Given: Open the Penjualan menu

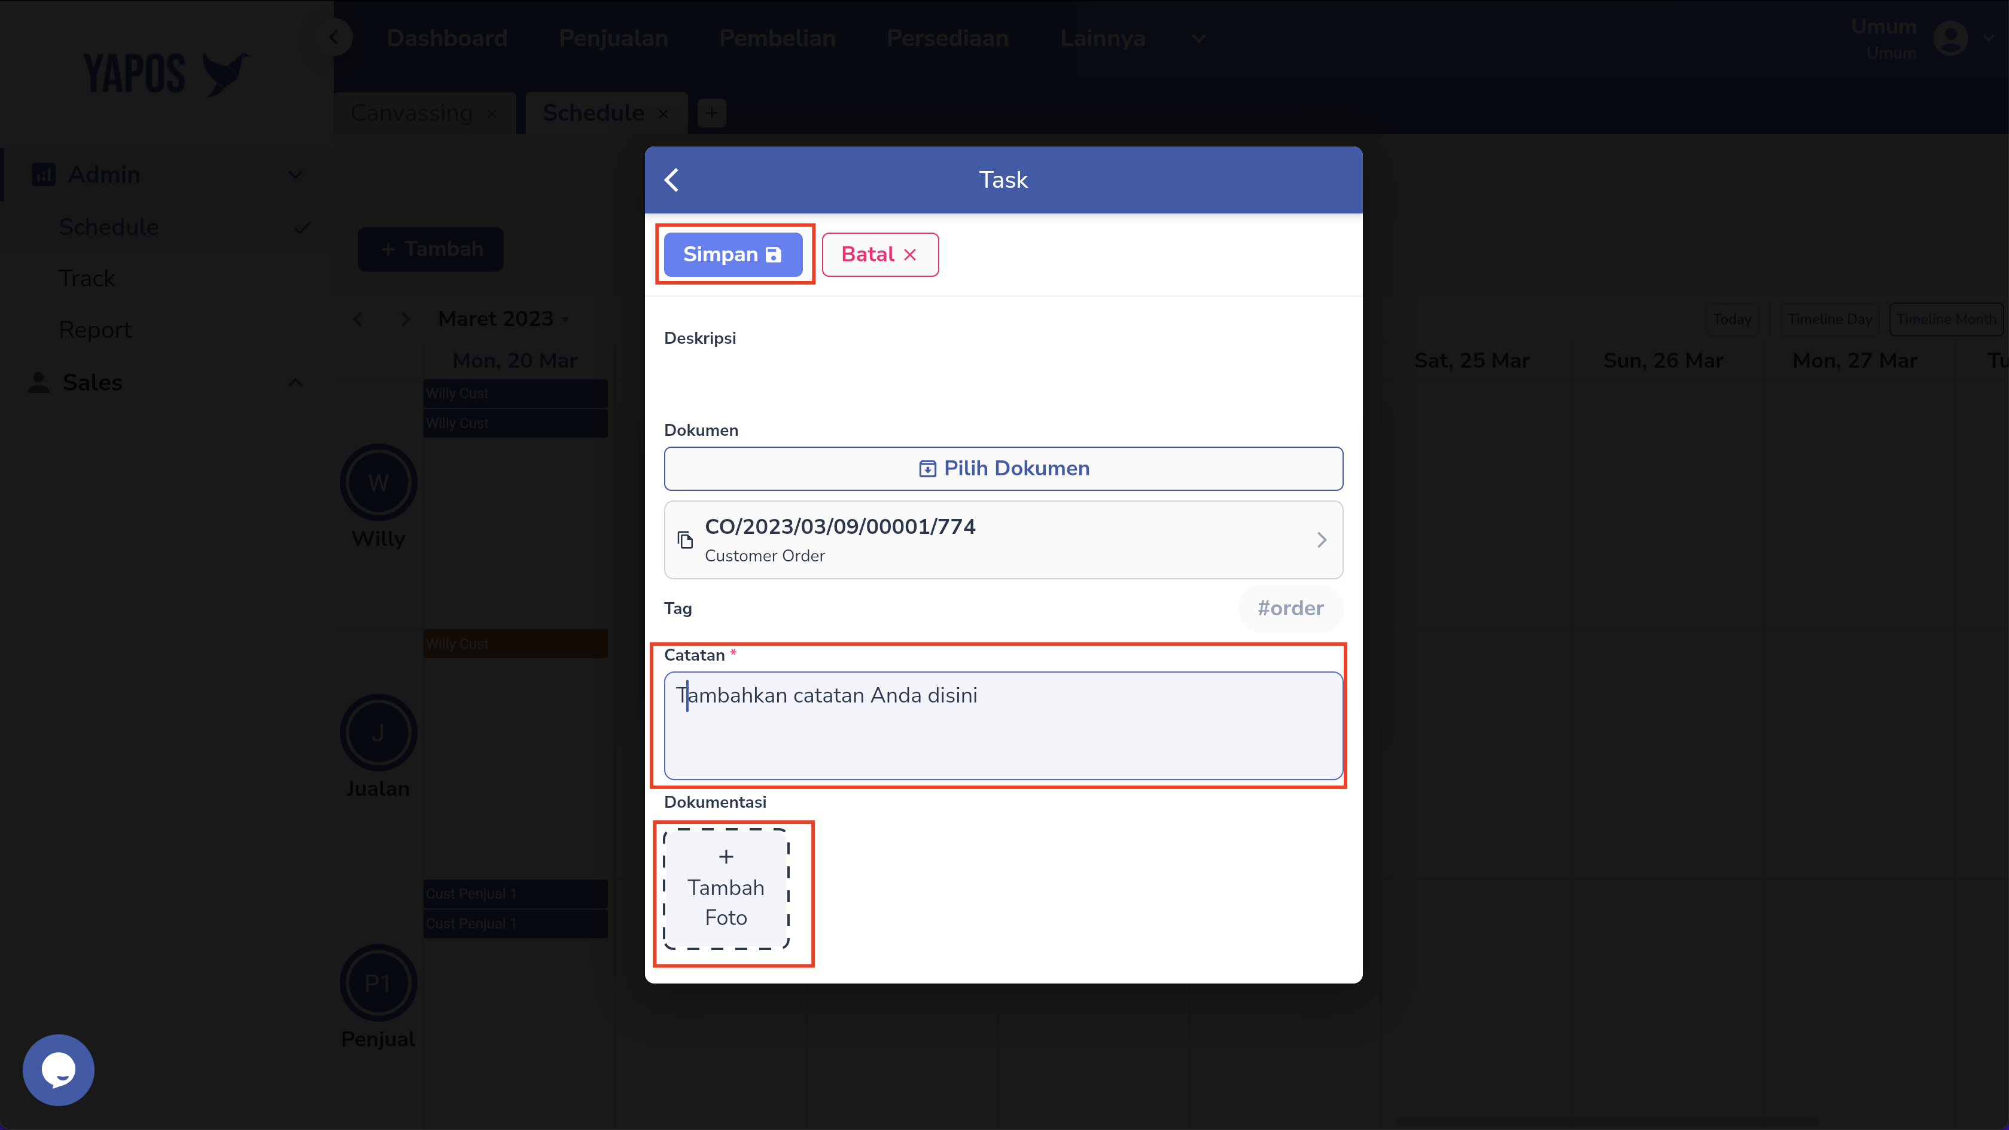Looking at the screenshot, I should click(613, 38).
